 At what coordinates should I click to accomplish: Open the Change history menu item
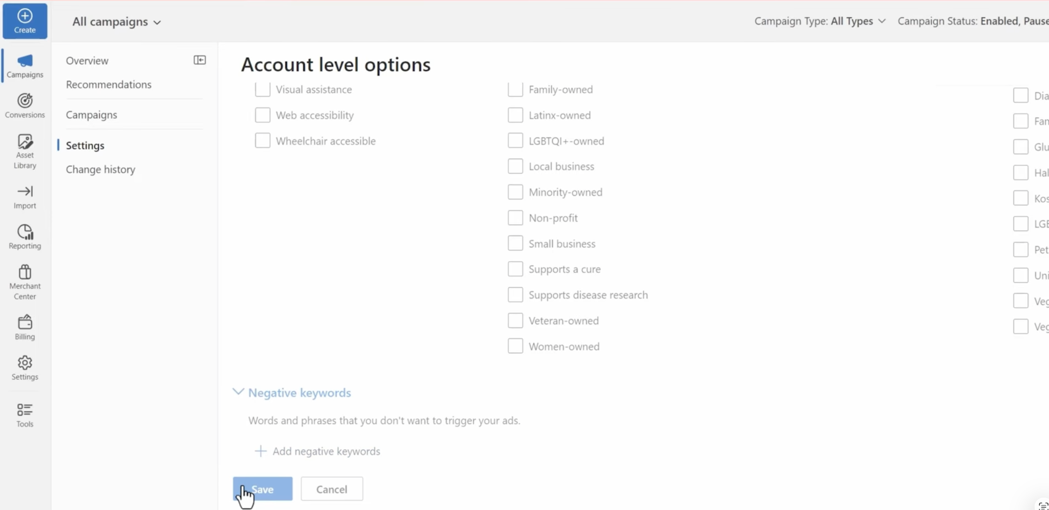click(100, 169)
